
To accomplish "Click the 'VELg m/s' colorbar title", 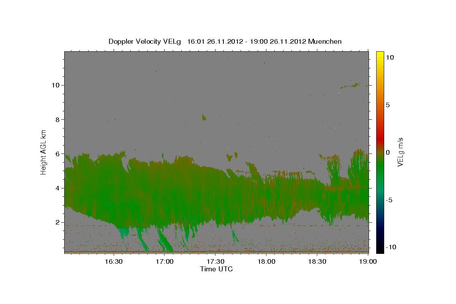I will click(401, 152).
